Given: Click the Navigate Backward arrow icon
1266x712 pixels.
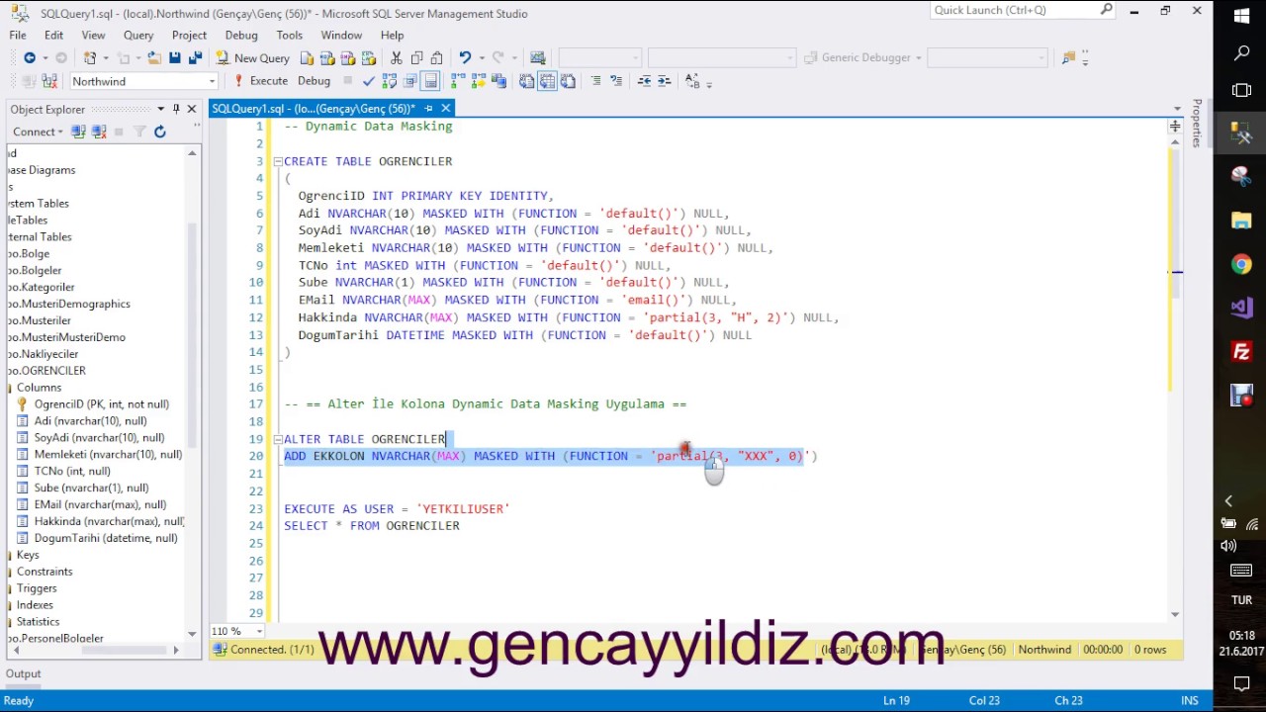Looking at the screenshot, I should (x=30, y=57).
